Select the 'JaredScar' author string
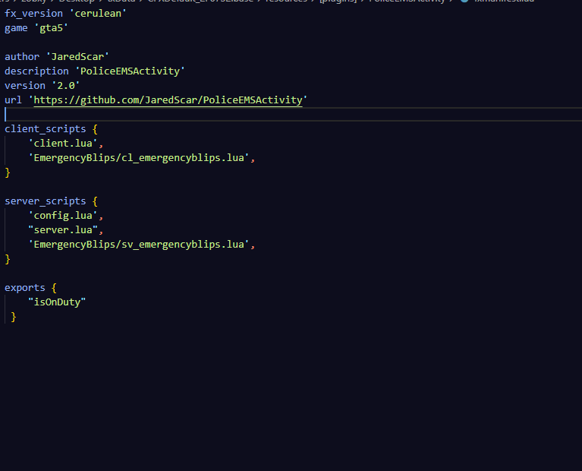Viewport: 582px width, 471px height. coord(77,56)
